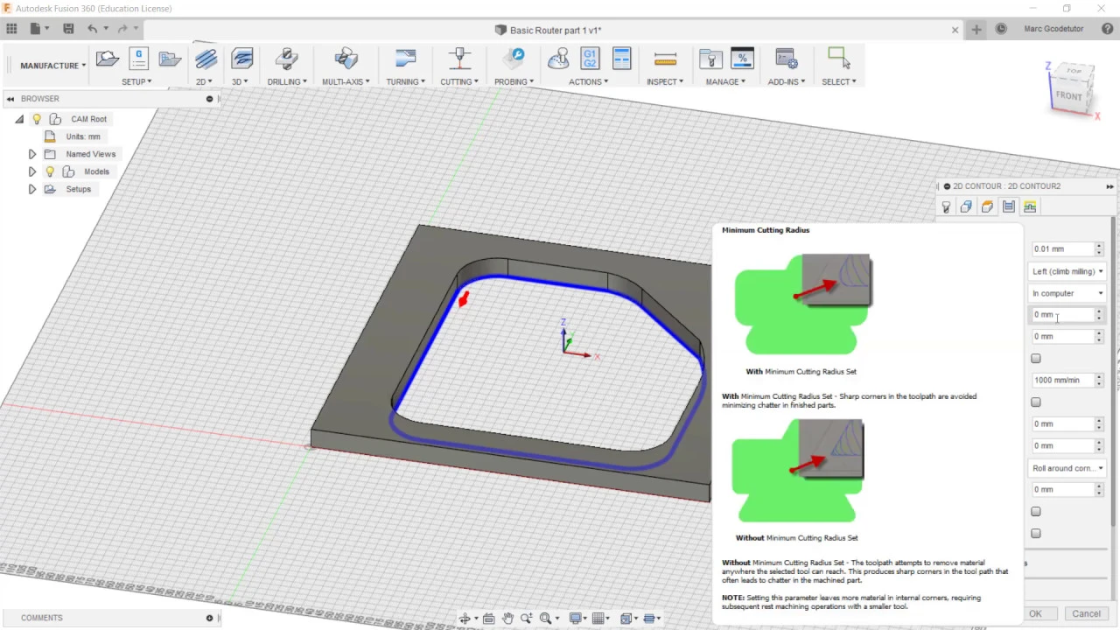Select the Turning tool icon
This screenshot has width=1120, height=630.
tap(405, 59)
